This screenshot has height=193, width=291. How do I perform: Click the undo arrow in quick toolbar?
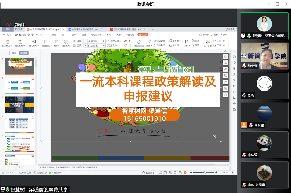point(37,35)
